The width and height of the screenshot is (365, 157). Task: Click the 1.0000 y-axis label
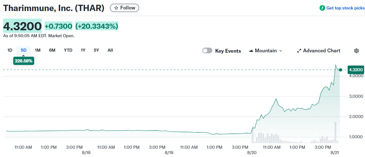coord(356,137)
